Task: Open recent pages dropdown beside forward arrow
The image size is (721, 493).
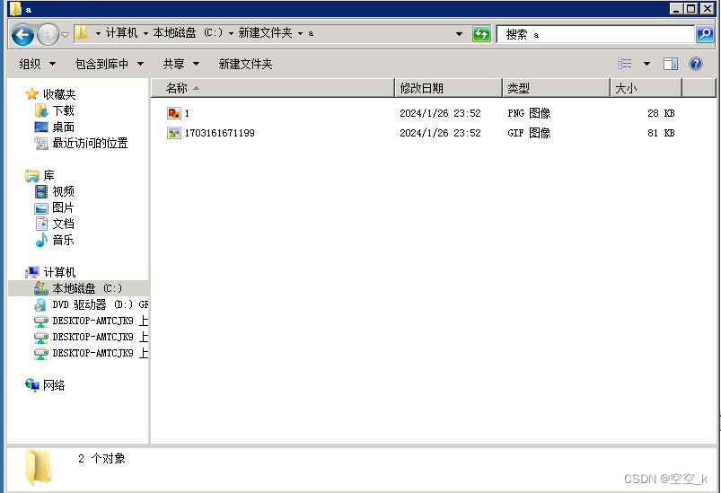Action: coord(66,34)
